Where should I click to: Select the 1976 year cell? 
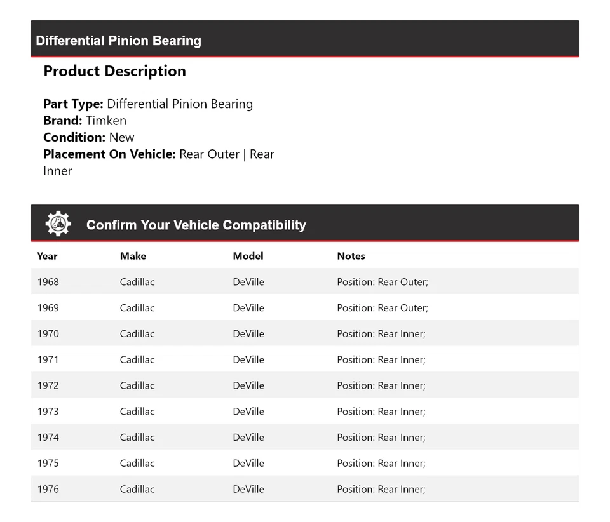pos(48,489)
